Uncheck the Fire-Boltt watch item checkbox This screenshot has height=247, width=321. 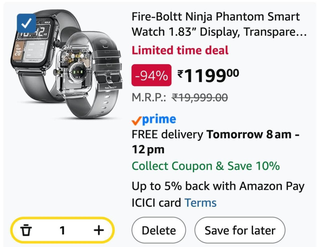tap(26, 23)
